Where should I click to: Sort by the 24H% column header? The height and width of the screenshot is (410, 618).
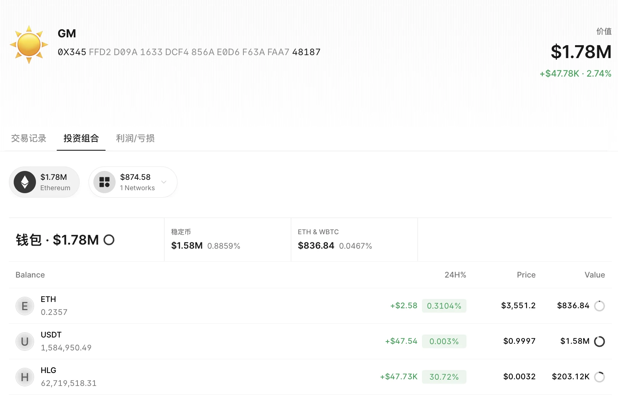click(455, 275)
